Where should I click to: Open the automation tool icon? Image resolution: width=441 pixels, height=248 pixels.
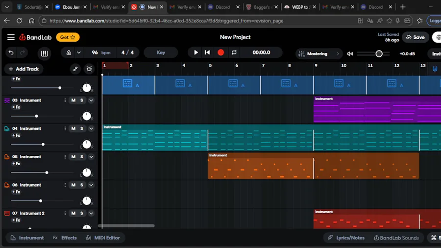pos(75,69)
